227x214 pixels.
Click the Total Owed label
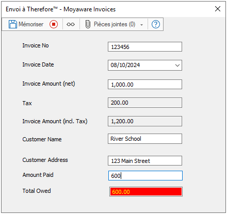point(37,191)
